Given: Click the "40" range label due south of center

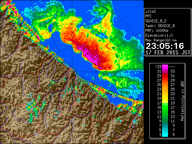Looking at the screenshot, I should click(72, 120).
